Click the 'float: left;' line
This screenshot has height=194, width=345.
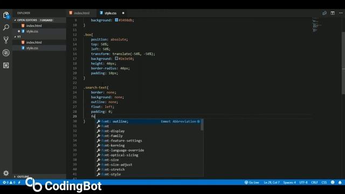(102, 107)
